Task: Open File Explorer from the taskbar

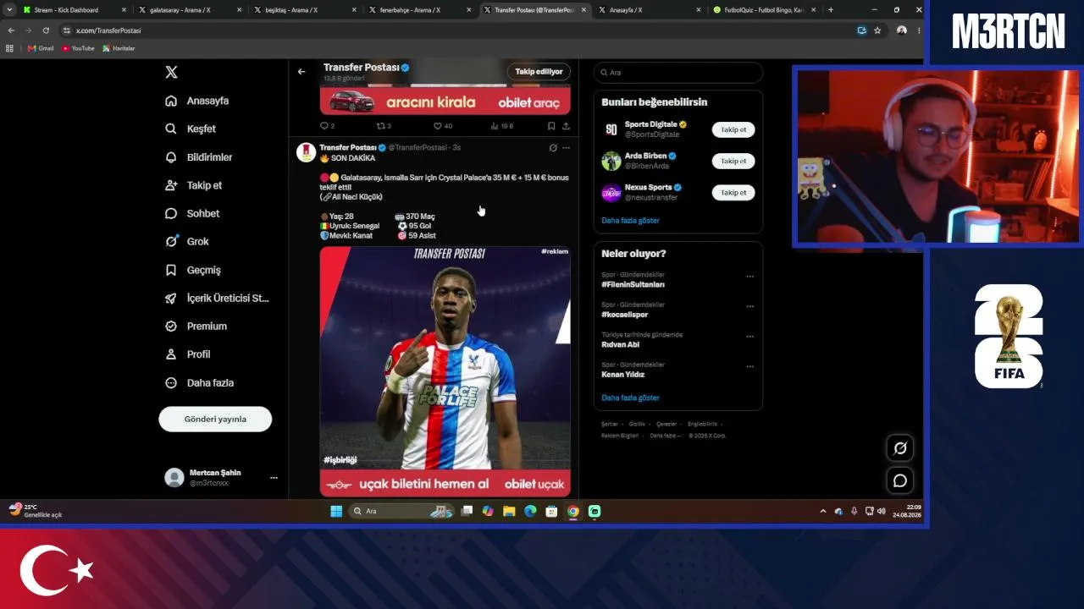Action: point(509,511)
